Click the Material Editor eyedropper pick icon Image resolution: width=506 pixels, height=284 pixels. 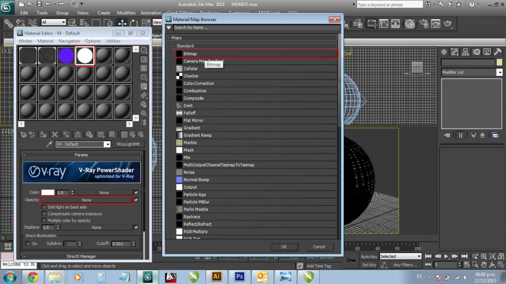click(49, 144)
